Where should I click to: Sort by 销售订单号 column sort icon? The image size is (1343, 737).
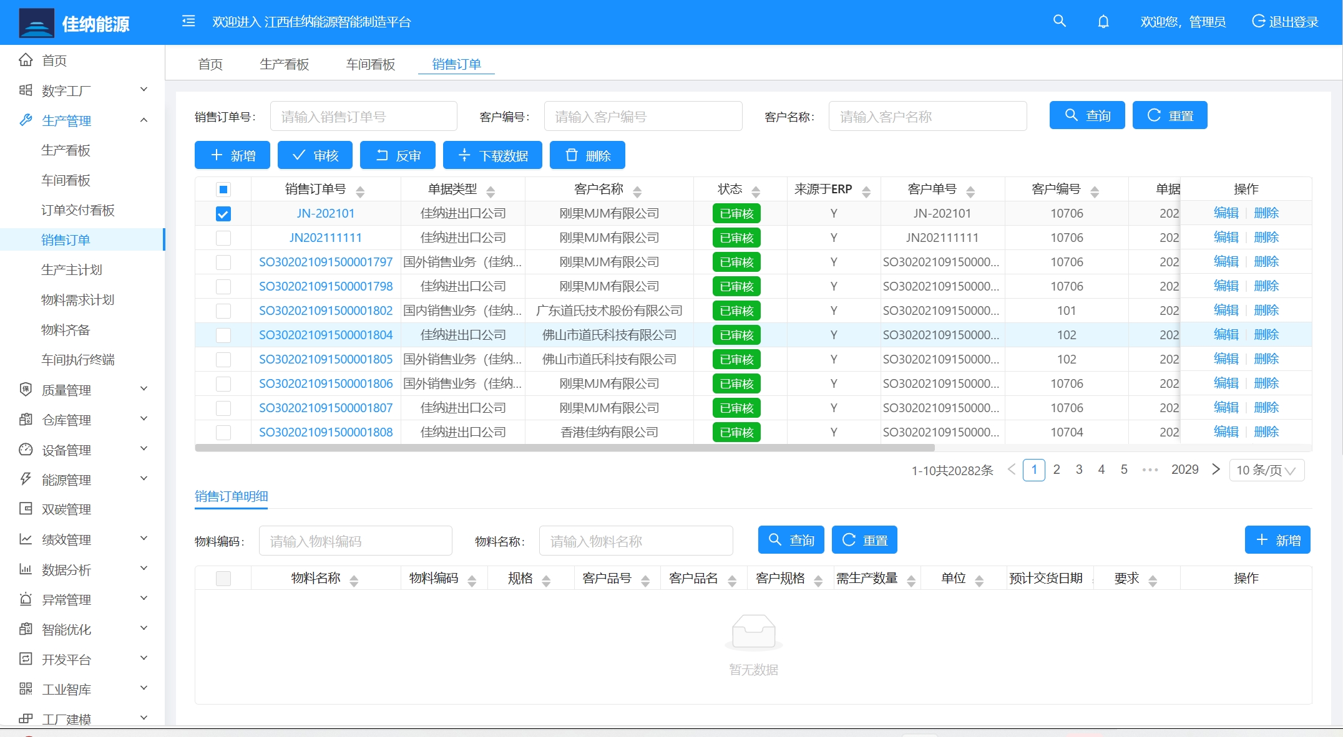click(x=360, y=191)
